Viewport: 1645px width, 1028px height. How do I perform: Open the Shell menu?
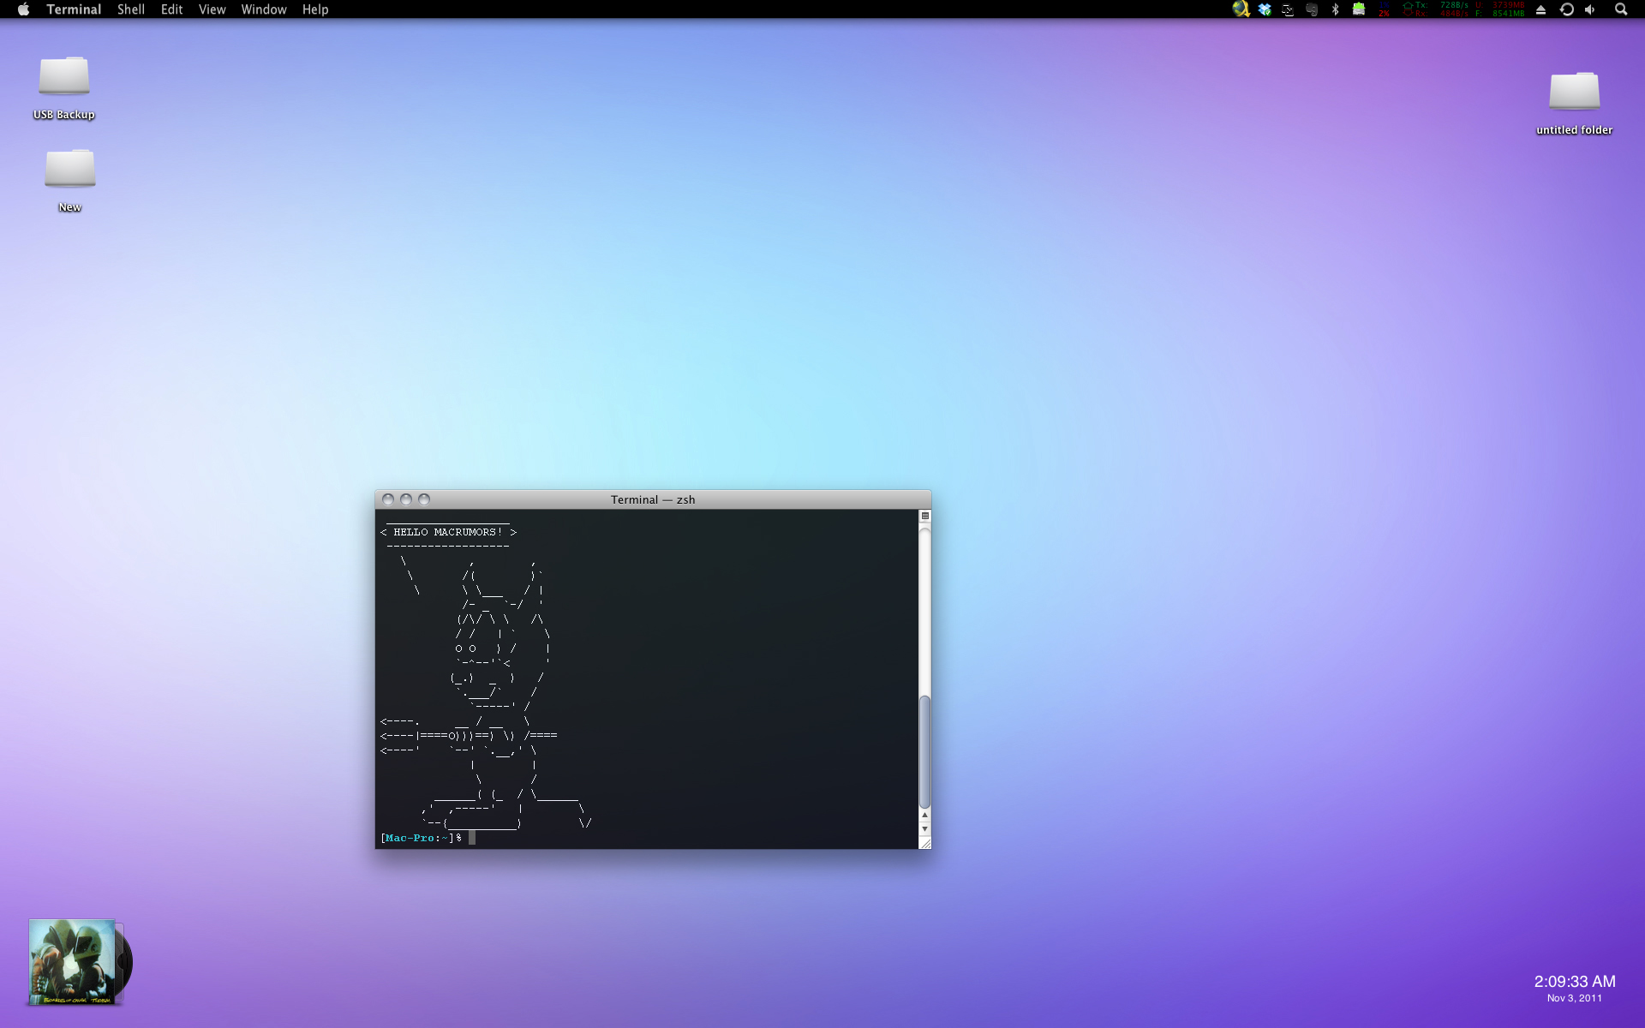(130, 9)
